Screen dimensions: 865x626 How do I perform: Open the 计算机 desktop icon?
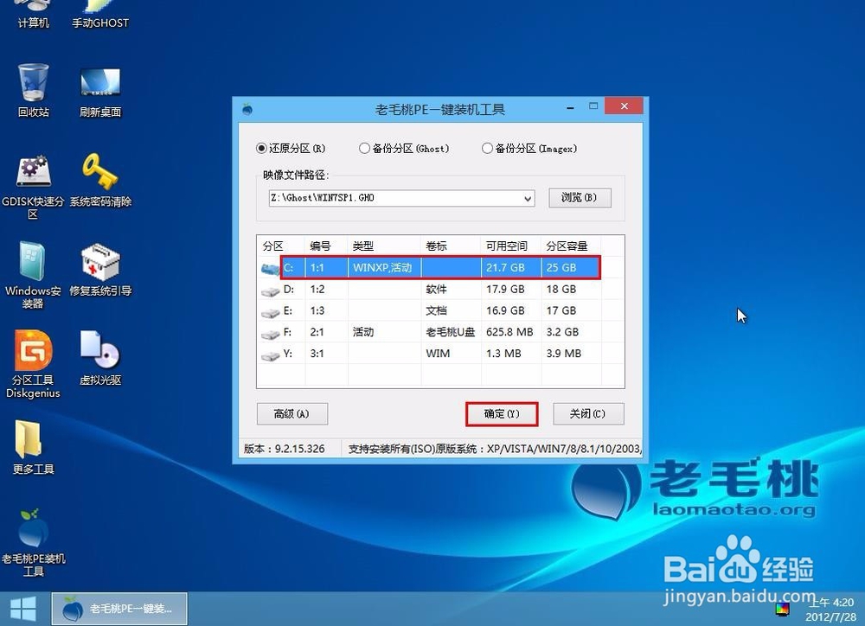33,14
